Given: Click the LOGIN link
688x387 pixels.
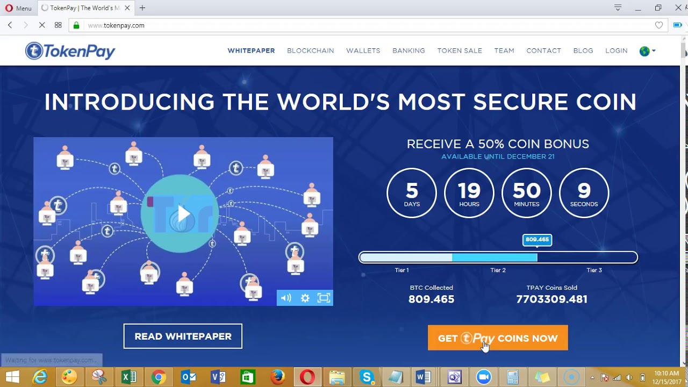Looking at the screenshot, I should [x=616, y=51].
